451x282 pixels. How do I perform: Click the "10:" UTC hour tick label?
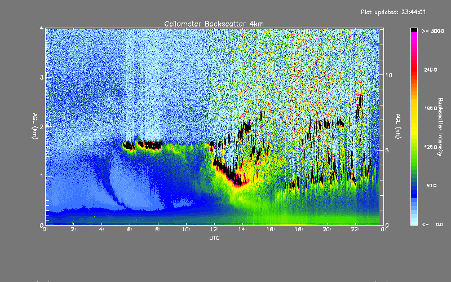click(186, 230)
